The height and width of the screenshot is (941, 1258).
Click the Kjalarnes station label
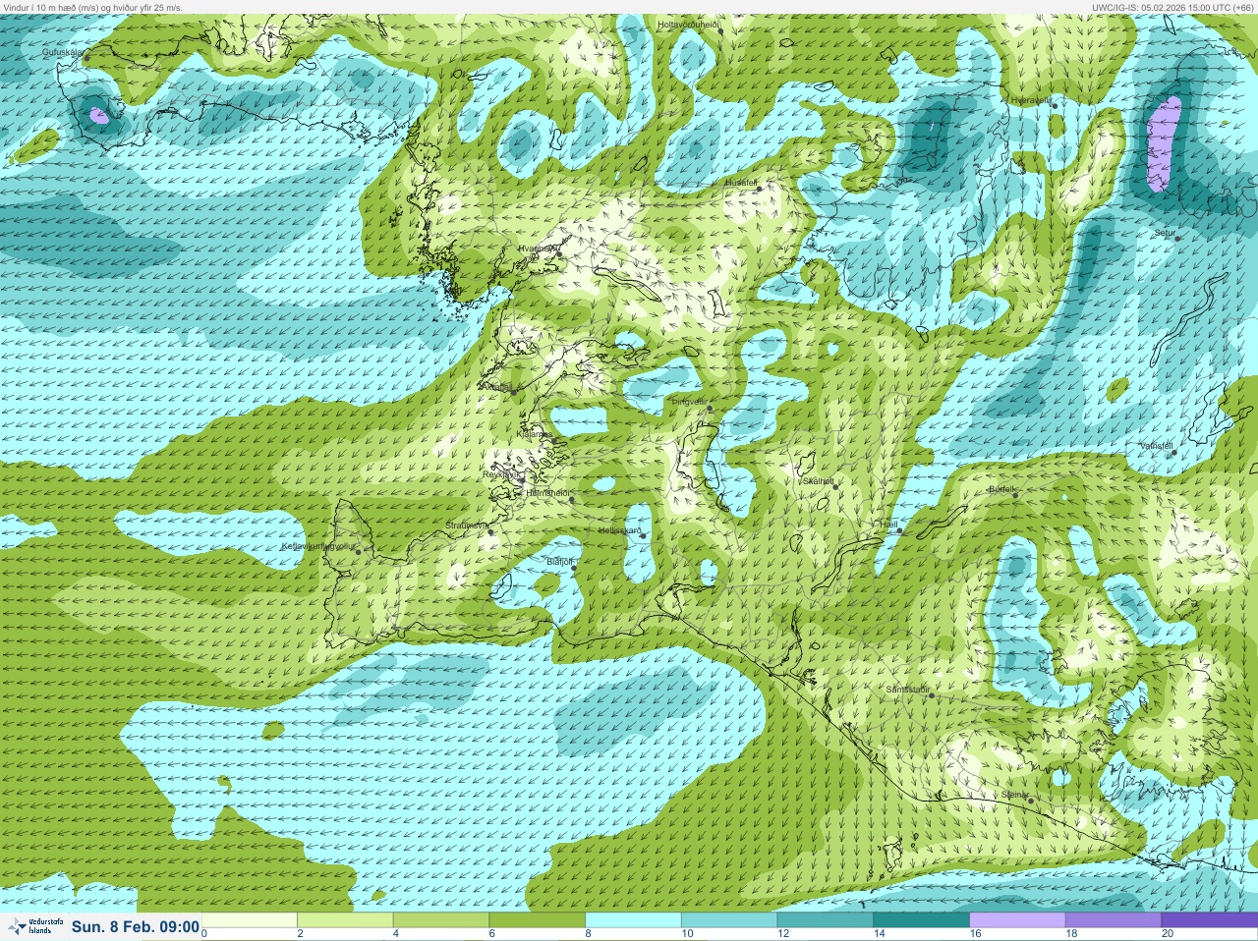tap(536, 433)
